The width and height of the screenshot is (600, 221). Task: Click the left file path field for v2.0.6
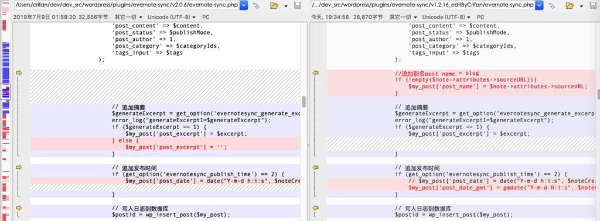point(127,5)
